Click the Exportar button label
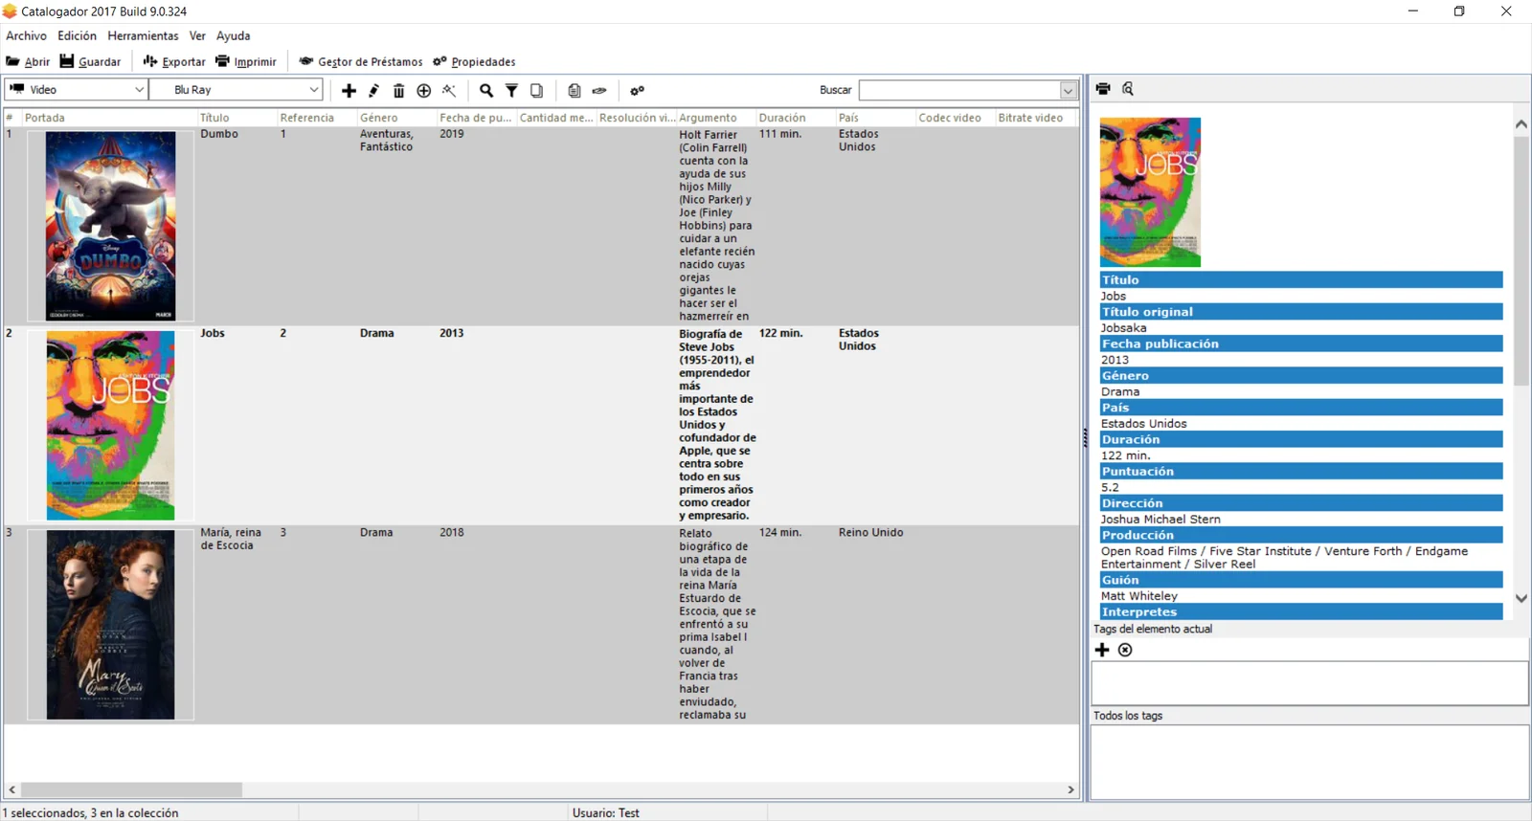Image resolution: width=1532 pixels, height=821 pixels. tap(184, 62)
